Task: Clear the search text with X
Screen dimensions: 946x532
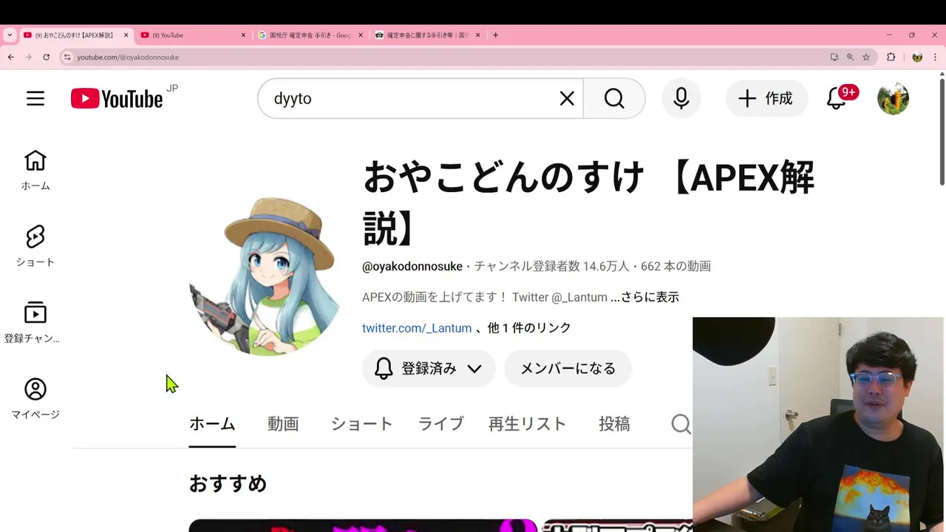Action: 567,98
